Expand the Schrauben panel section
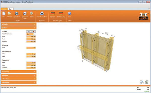 tap(19, 79)
